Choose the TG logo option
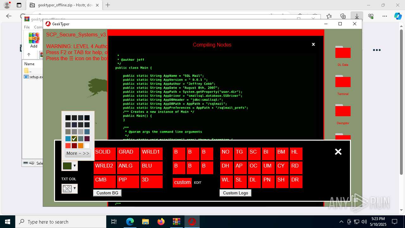Image resolution: width=405 pixels, height=228 pixels. [240, 154]
